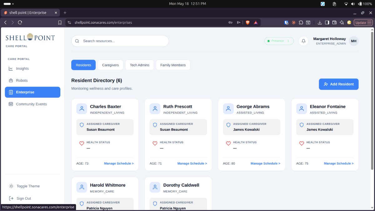
Task: Bookmark this page with the bookmark icon
Action: [x=60, y=23]
